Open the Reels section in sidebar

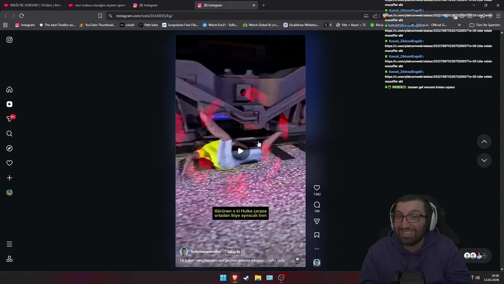(x=9, y=104)
